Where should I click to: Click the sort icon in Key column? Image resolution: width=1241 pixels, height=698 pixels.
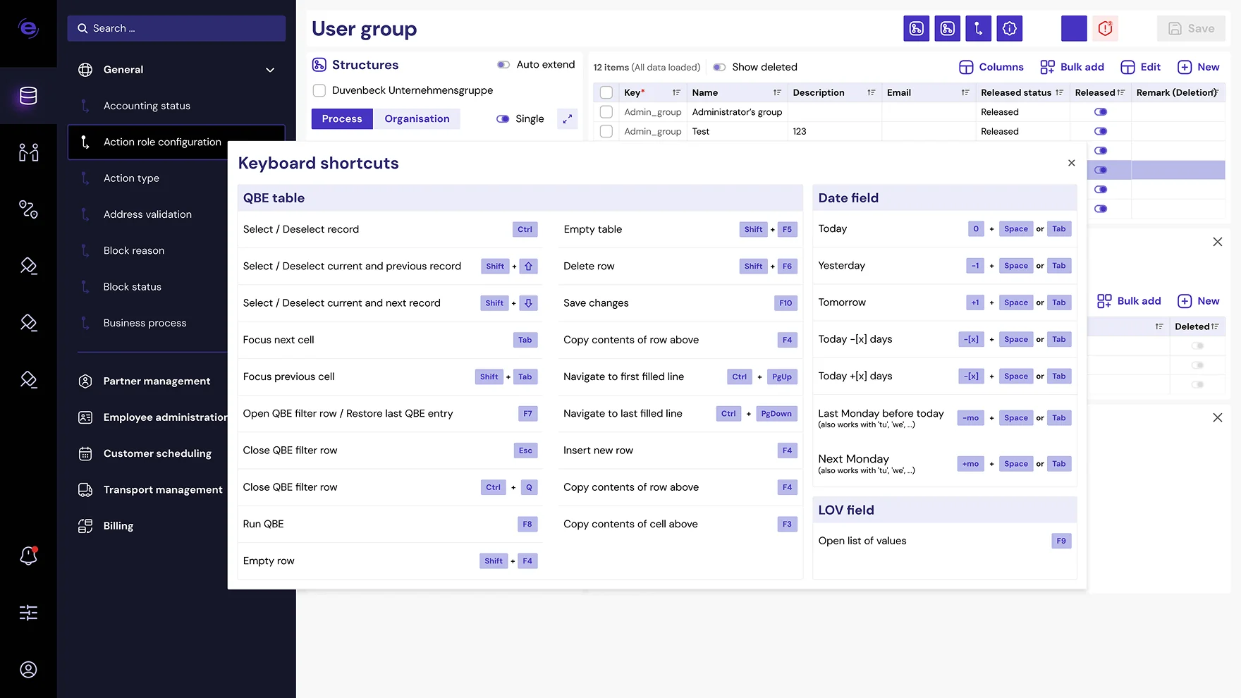[676, 92]
